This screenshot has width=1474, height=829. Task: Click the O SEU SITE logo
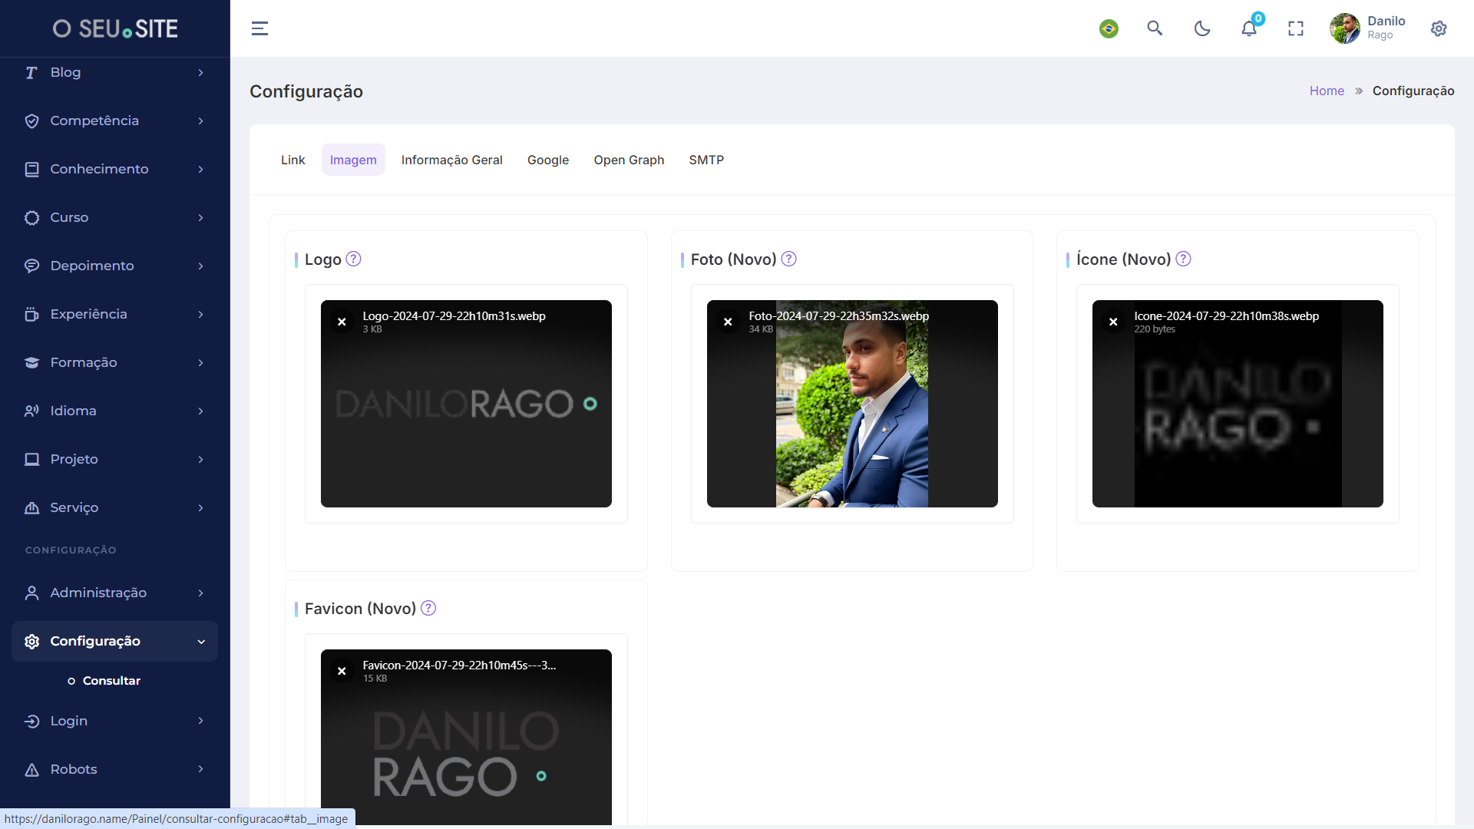click(115, 28)
